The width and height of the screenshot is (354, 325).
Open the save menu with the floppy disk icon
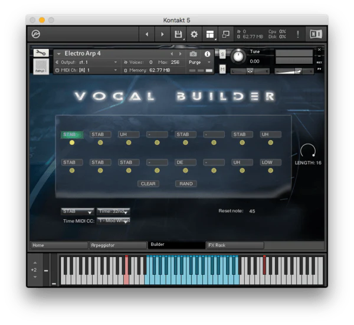[x=178, y=34]
